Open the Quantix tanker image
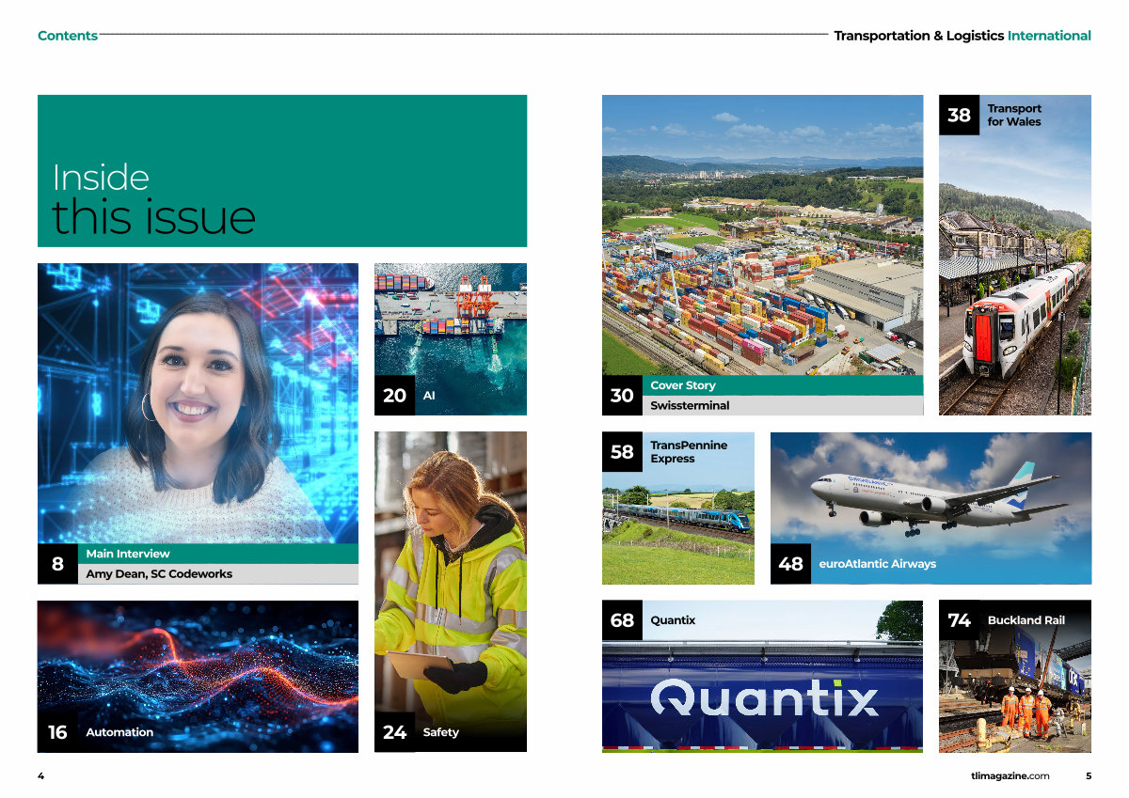The image size is (1129, 798). (x=762, y=677)
